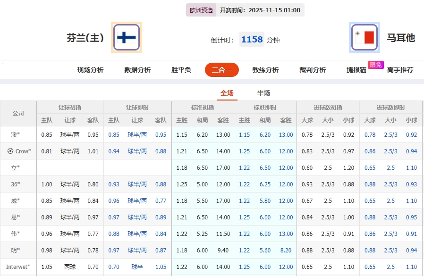This screenshot has height=276, width=424.
Task: Open the 高手推荐 section
Action: (401, 69)
